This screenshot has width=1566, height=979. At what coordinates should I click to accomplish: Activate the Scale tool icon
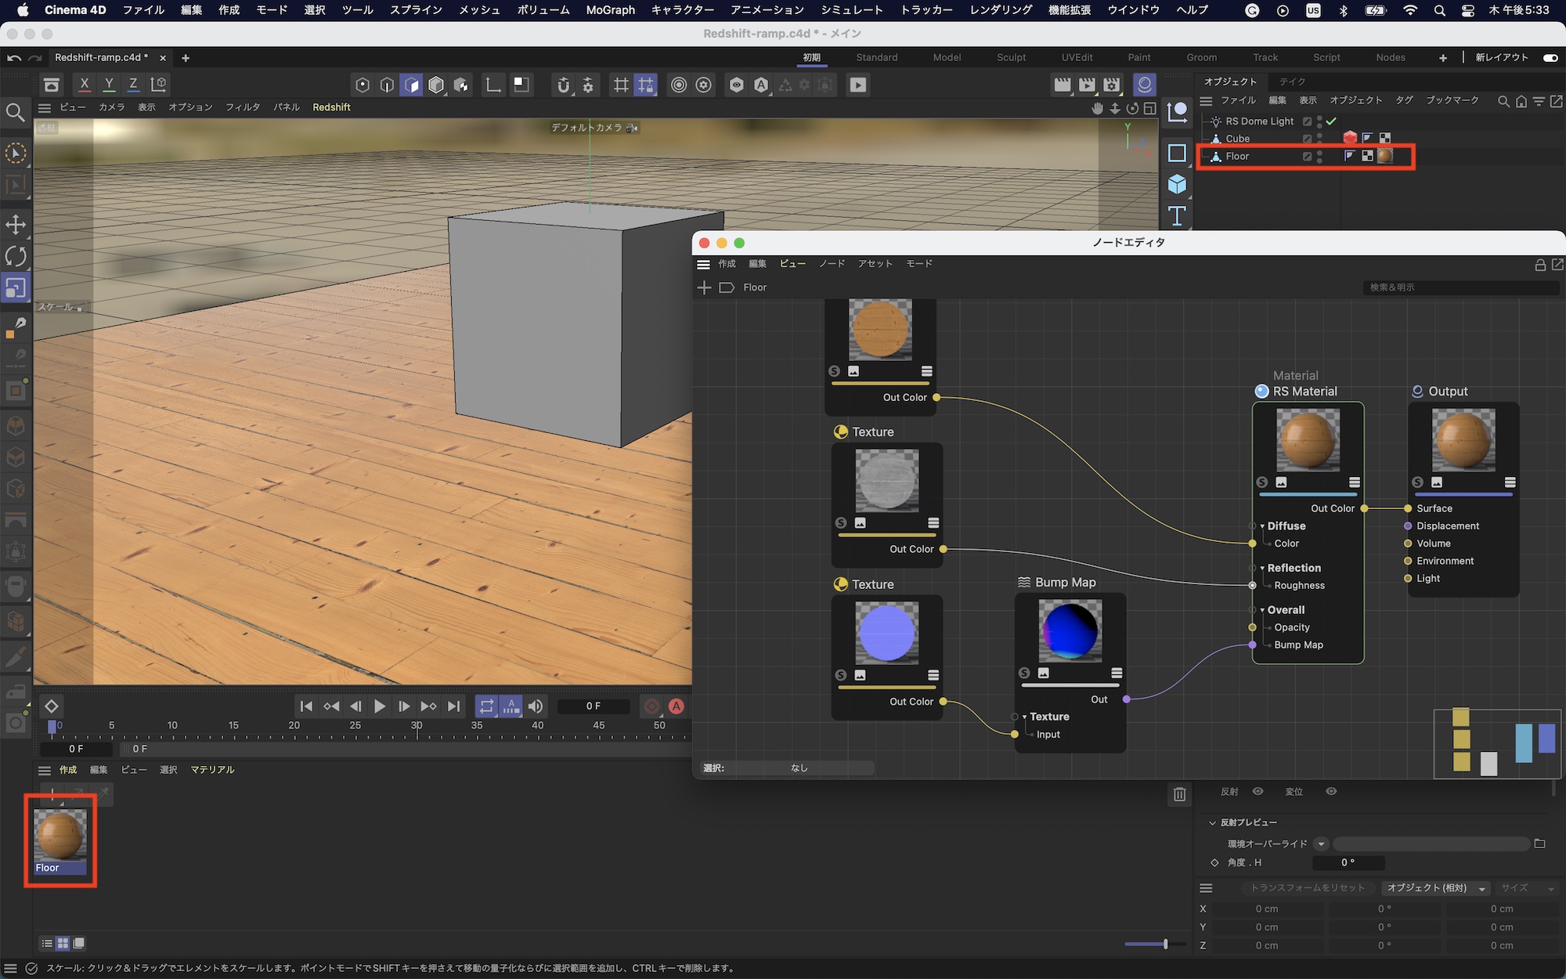16,288
